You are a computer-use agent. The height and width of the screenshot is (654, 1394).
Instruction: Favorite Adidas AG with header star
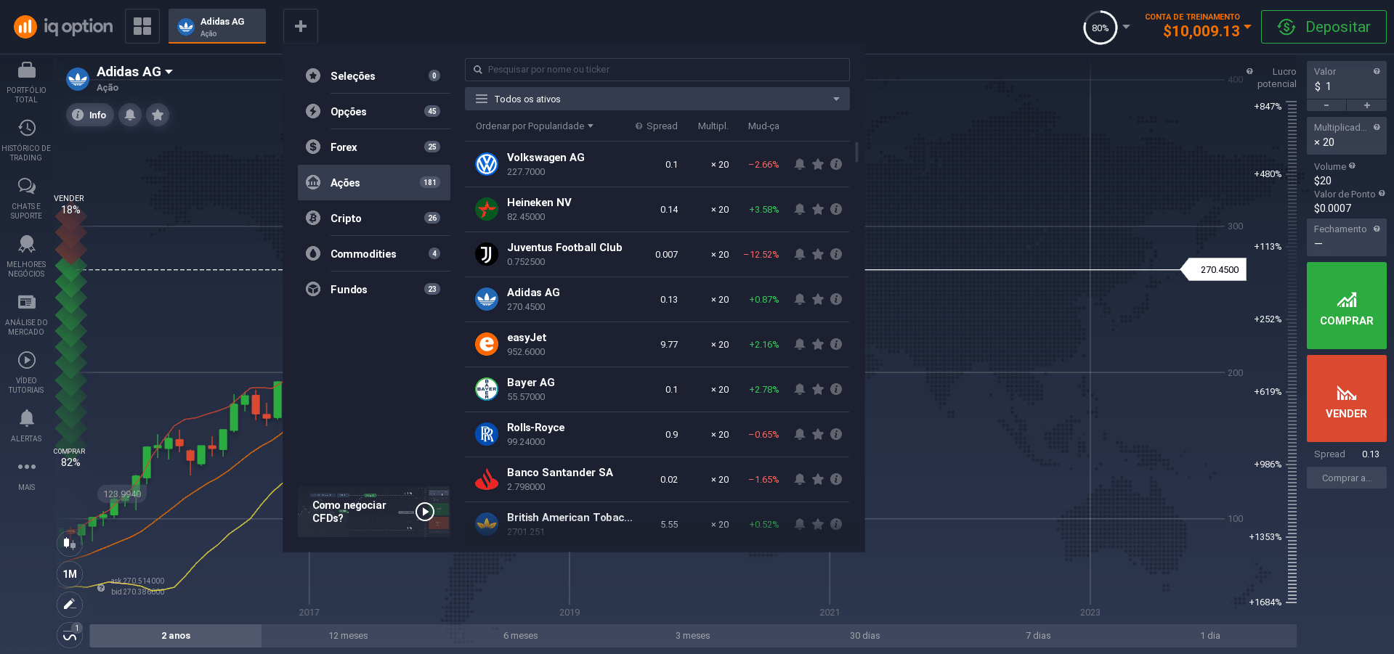tap(158, 115)
